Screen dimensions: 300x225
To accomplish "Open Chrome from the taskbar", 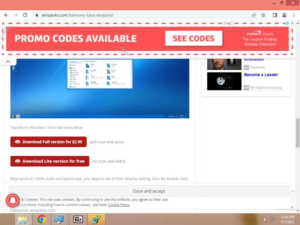I will coord(42,219).
